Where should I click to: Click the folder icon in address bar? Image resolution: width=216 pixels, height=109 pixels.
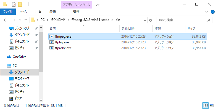coord(33,20)
